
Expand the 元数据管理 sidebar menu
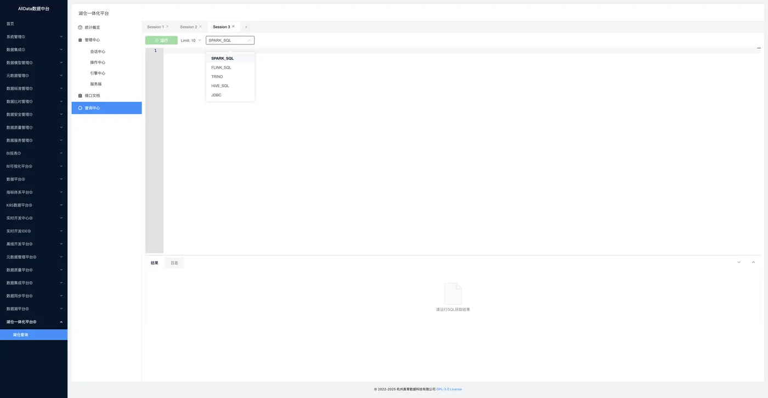click(x=33, y=76)
